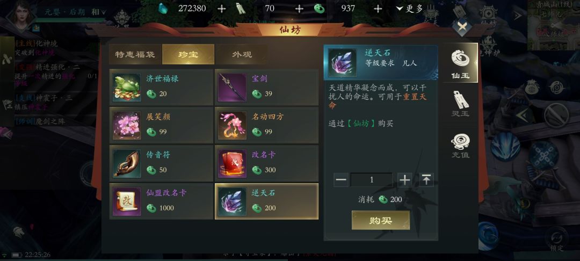Switch to the 特惠福袋 tab
Viewport: 580px width, 261px height.
tap(135, 54)
